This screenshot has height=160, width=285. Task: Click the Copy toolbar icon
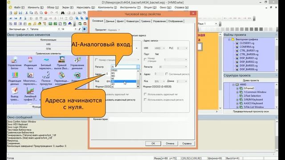31,13
